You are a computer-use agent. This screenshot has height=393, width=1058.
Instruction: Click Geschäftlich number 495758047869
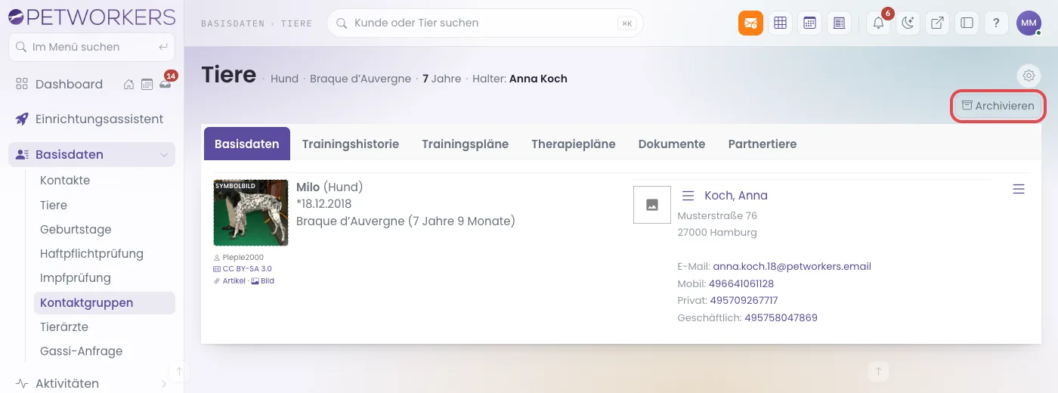781,317
